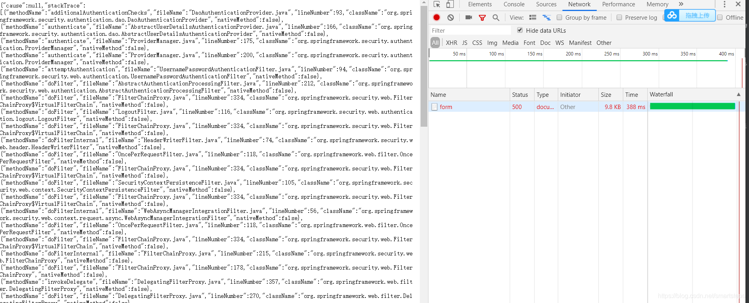This screenshot has width=749, height=303.
Task: Filter requests by Media
Action: point(510,43)
